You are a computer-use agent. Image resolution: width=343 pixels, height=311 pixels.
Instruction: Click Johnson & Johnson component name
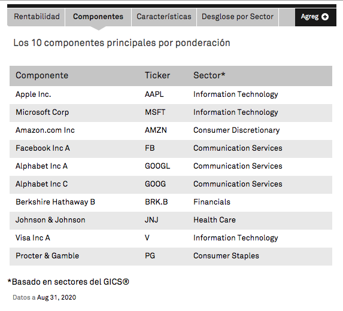(x=50, y=220)
